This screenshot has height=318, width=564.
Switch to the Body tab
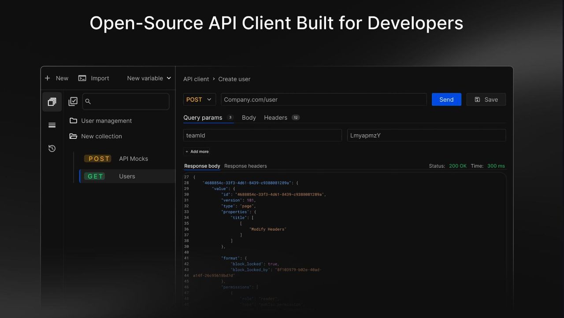pos(249,118)
